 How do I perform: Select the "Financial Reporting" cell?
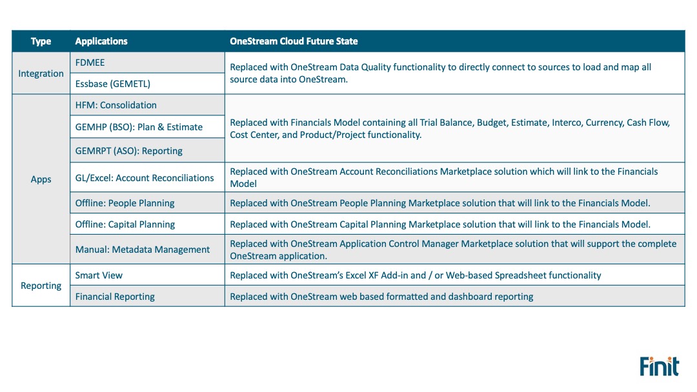coord(147,296)
